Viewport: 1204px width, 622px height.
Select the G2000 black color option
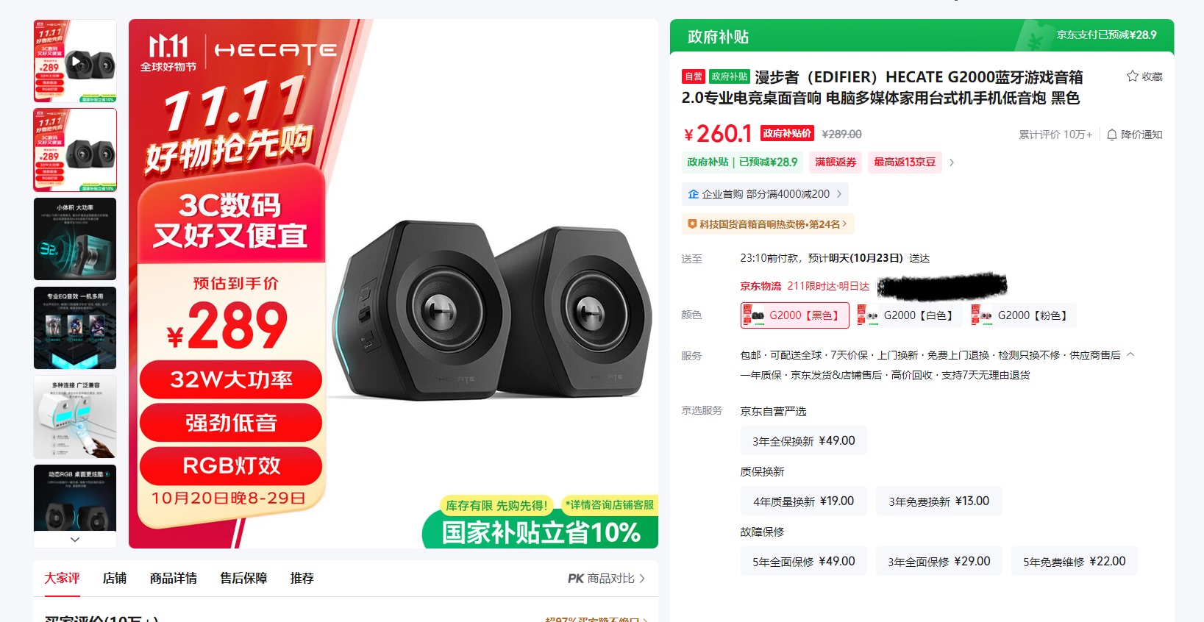(x=794, y=315)
